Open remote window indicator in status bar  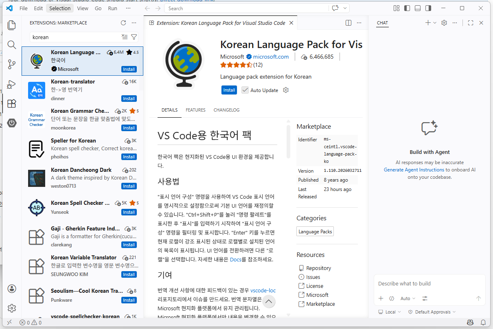pos(9,322)
